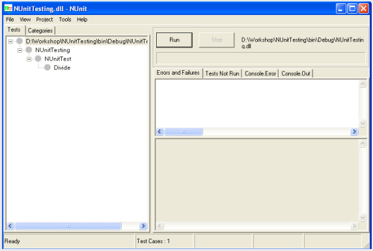Screen dimensions: 373x251
Task: Click the errors list scroll down arrow
Action: 363,123
